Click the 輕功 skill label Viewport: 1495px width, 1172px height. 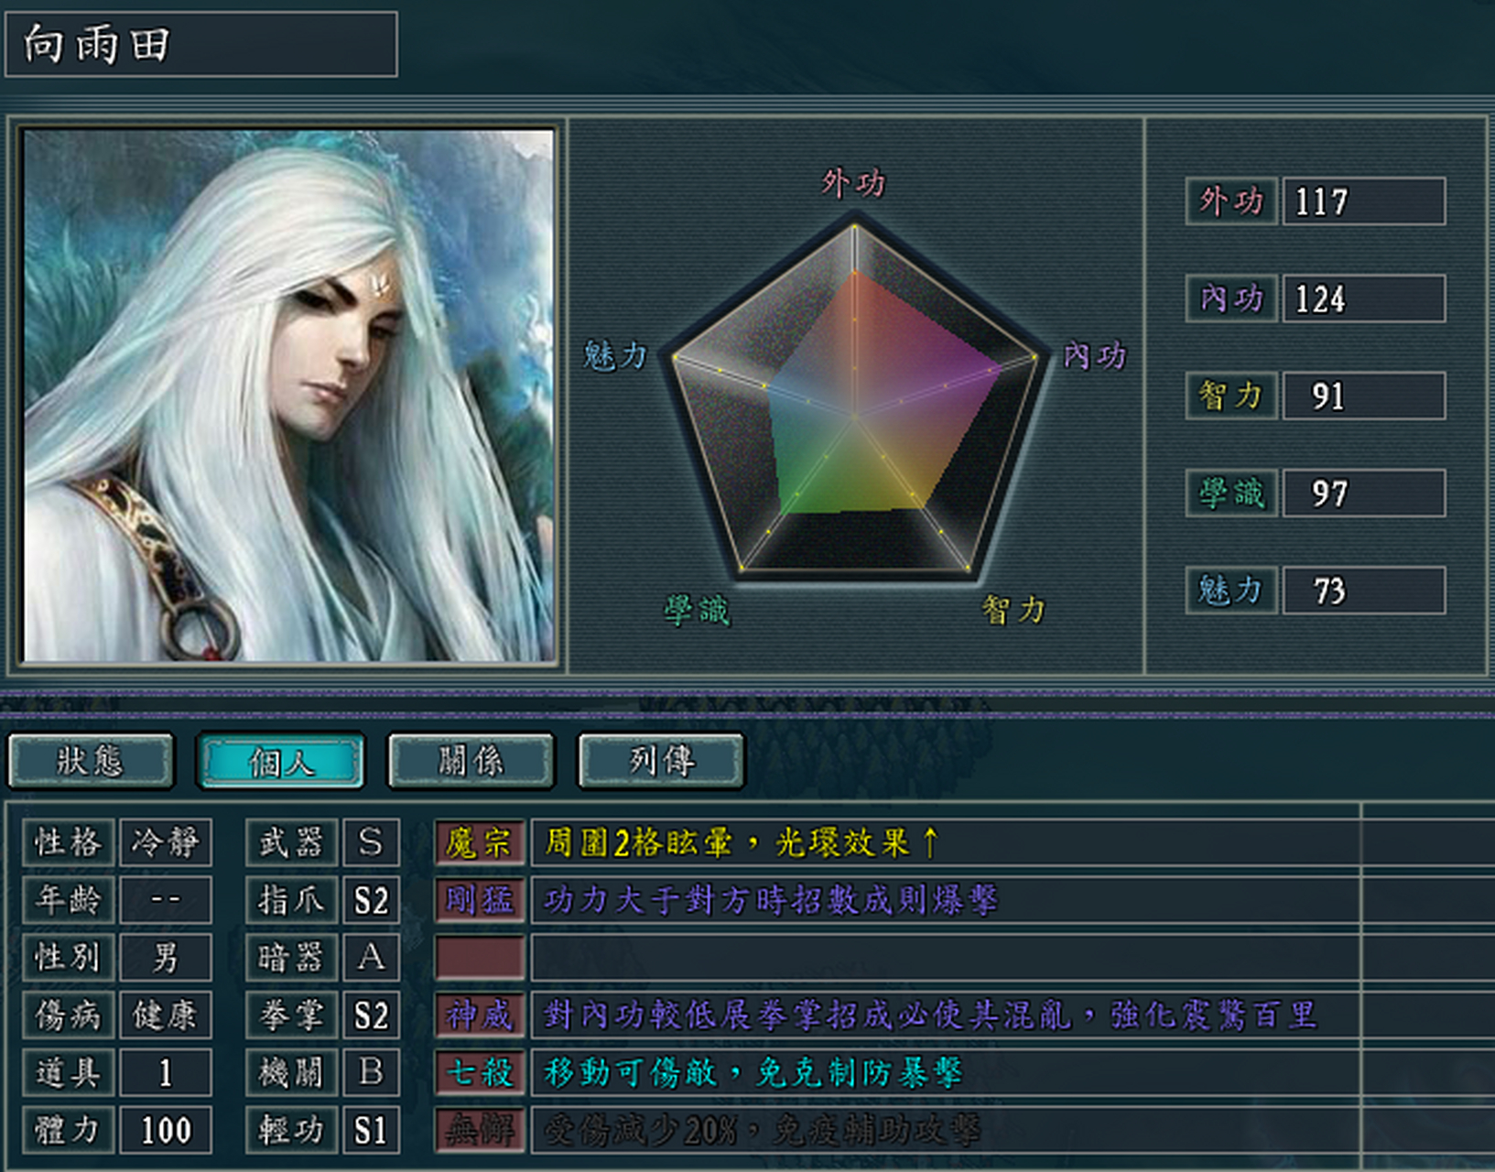click(x=292, y=1130)
